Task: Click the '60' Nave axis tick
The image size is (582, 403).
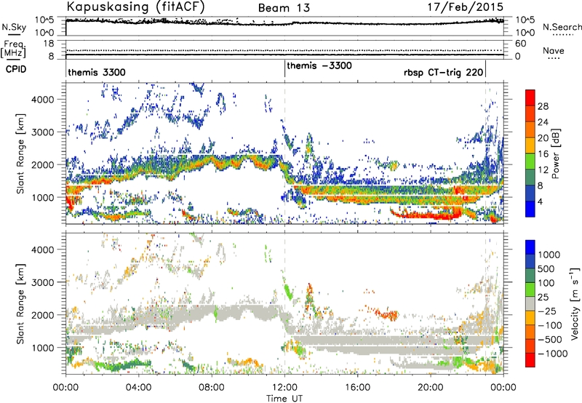Action: (x=521, y=44)
